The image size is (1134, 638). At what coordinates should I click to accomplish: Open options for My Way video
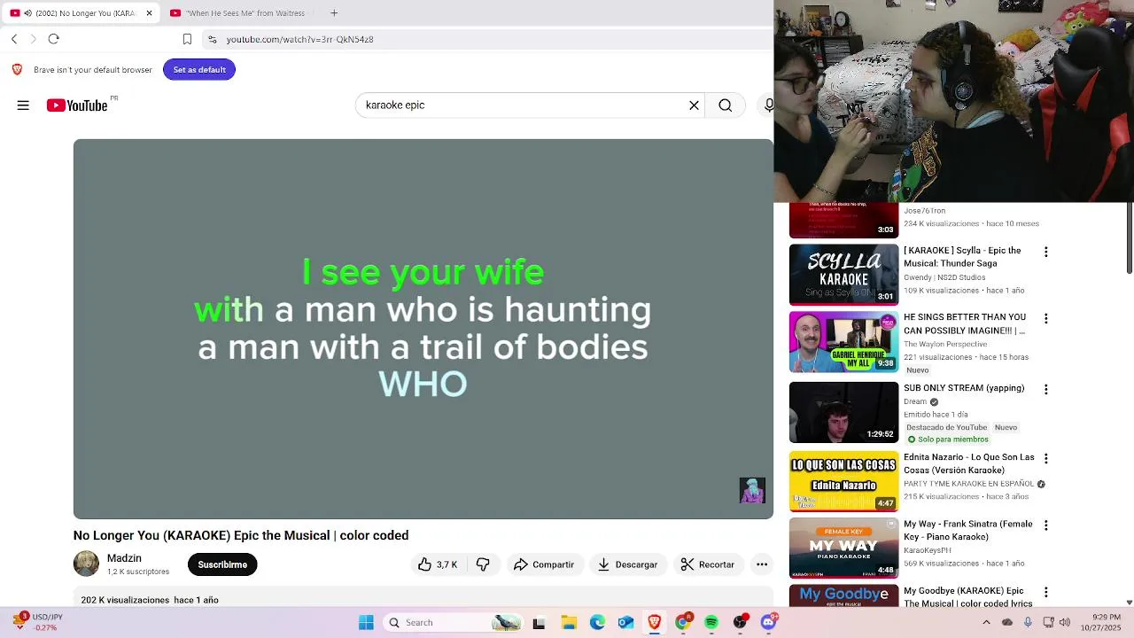coord(1045,525)
